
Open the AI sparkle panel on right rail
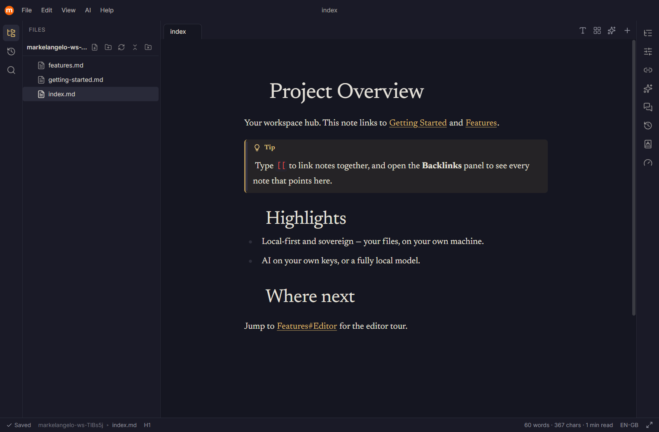tap(648, 88)
